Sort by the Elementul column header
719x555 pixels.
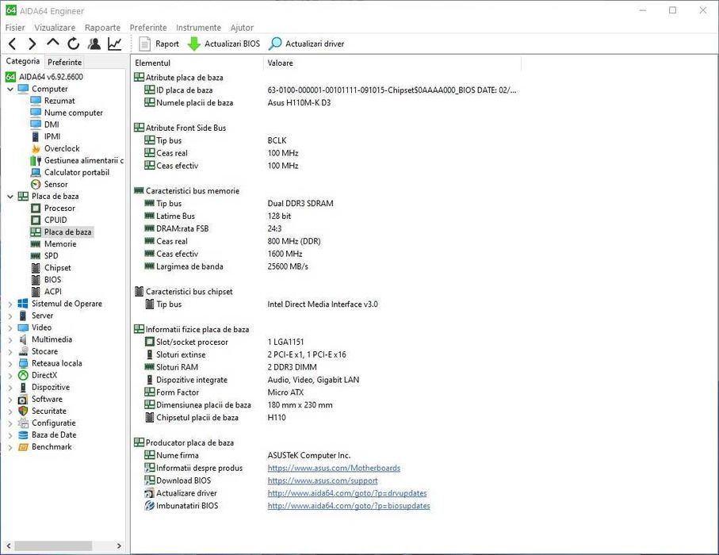tap(197, 63)
